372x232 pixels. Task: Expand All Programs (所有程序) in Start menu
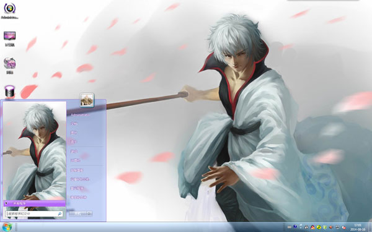pos(35,203)
